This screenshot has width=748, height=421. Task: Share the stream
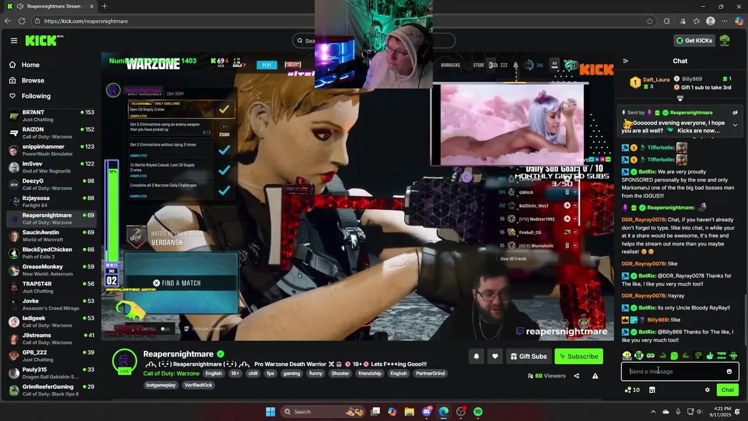tap(576, 376)
